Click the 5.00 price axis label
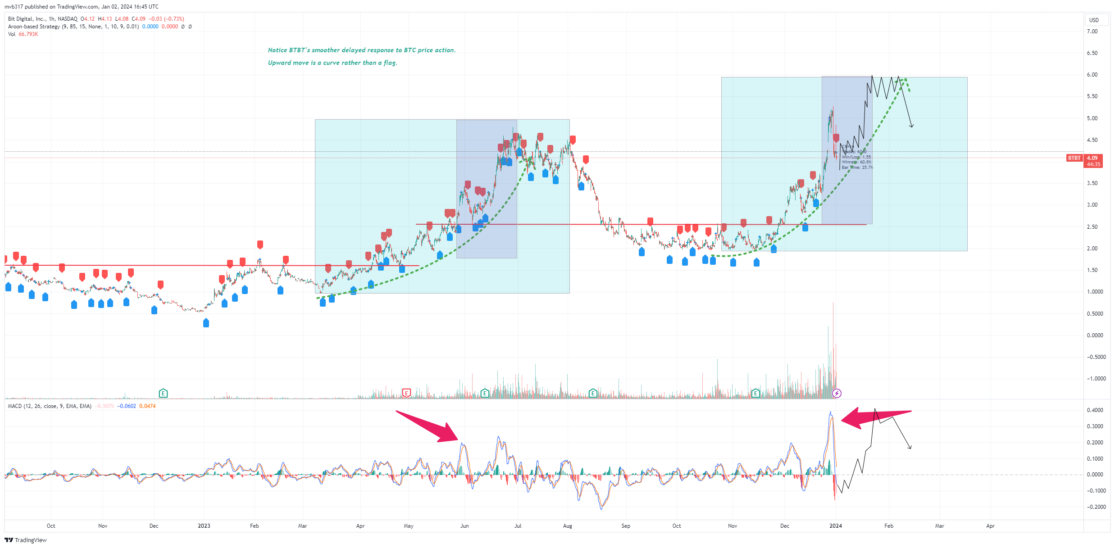Viewport: 1115px width, 548px height. pos(1092,118)
